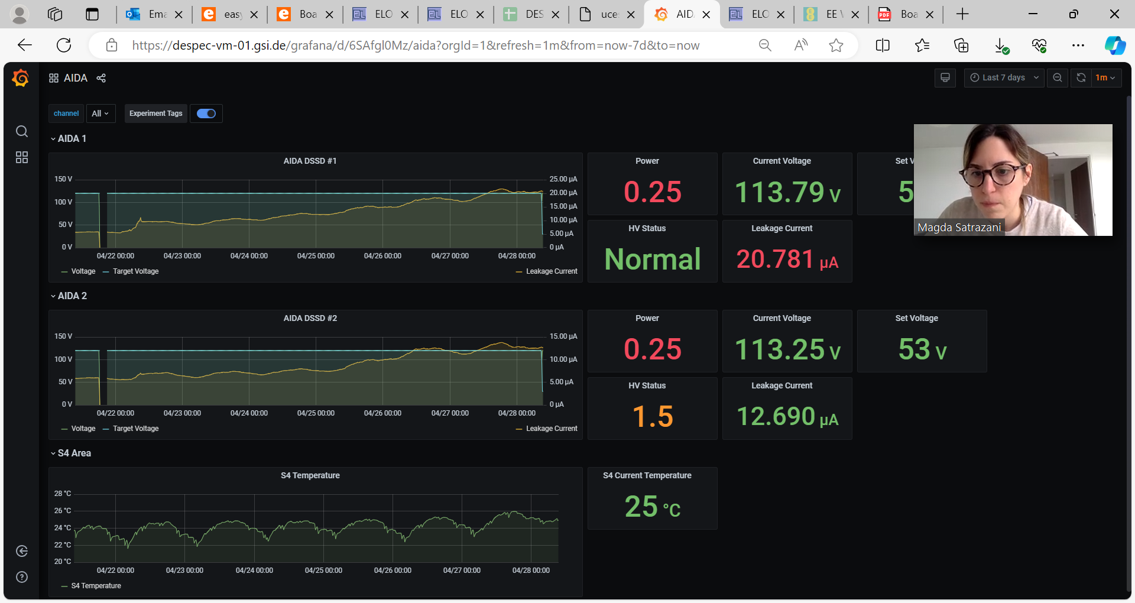Toggle Leakage Current series in AIDA DSSD #2 legend
The image size is (1135, 603).
point(551,429)
